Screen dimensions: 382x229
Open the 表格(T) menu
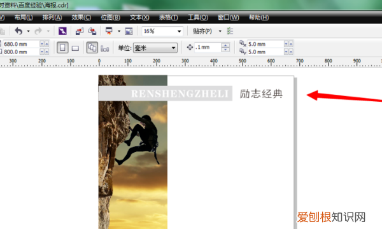pos(168,17)
